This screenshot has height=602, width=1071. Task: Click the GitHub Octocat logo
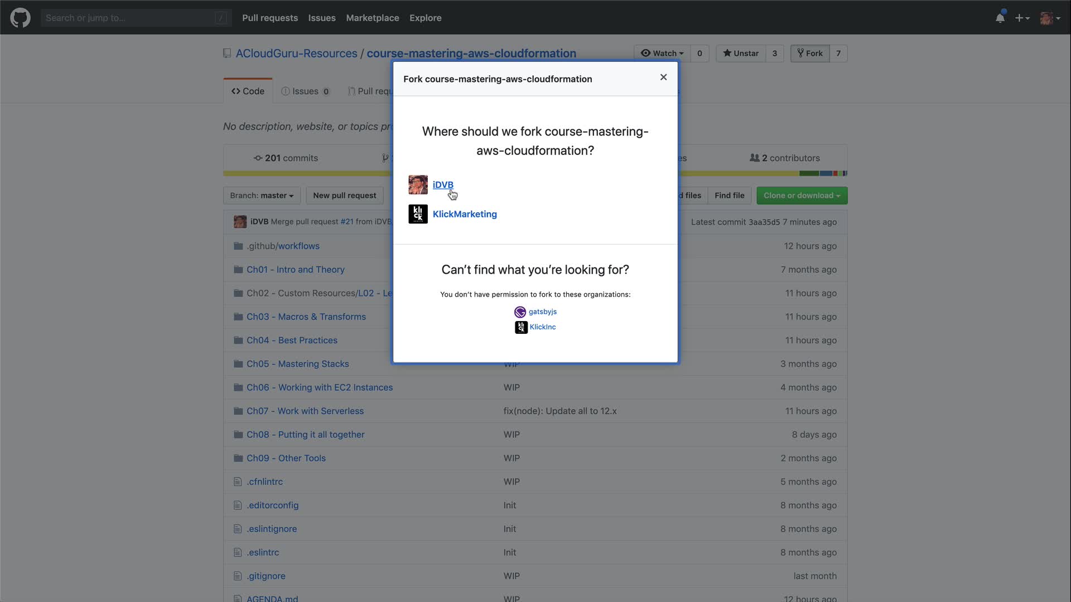click(x=20, y=18)
